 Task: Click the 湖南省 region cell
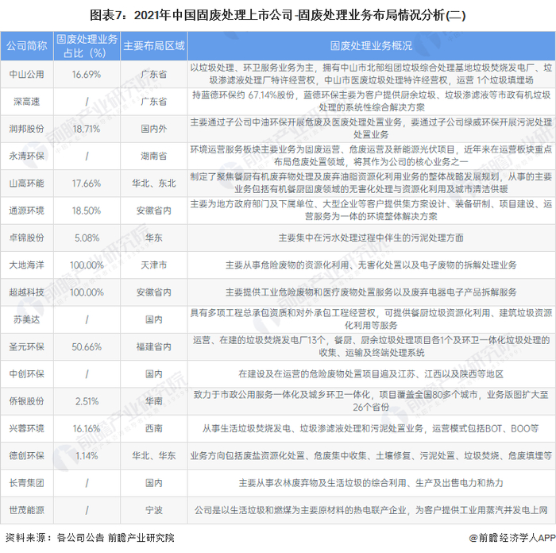point(153,156)
